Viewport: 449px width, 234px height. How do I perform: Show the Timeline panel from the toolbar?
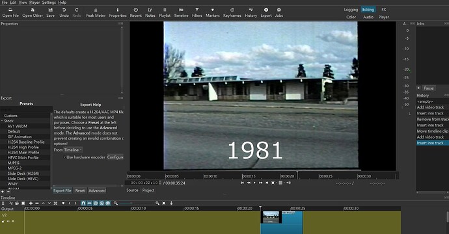click(x=182, y=13)
